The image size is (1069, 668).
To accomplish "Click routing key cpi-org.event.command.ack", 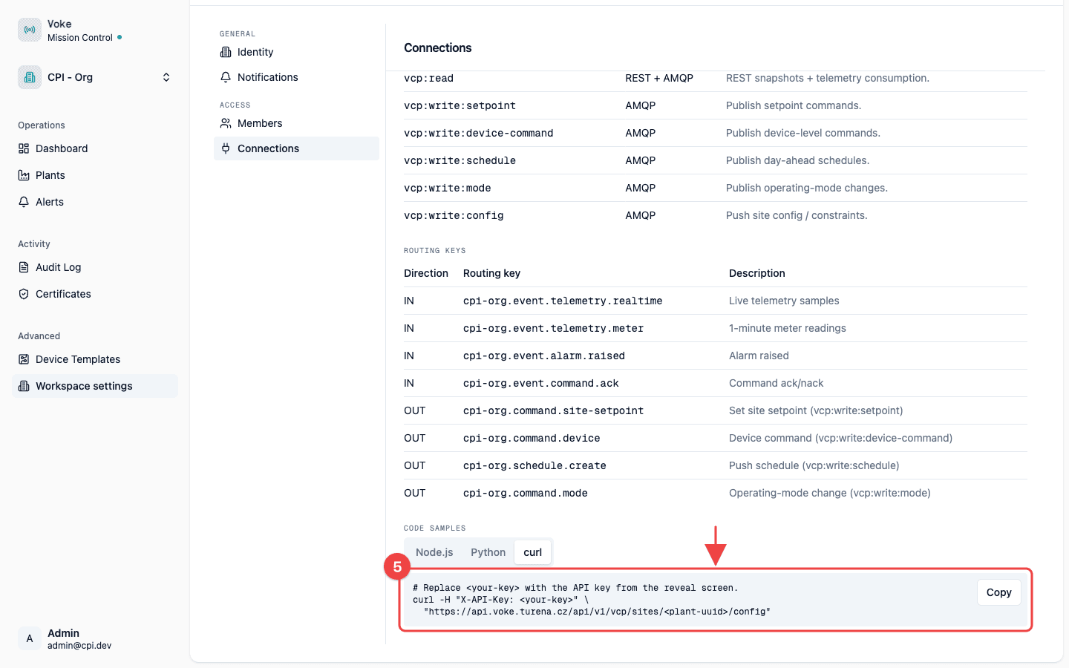I will click(540, 383).
